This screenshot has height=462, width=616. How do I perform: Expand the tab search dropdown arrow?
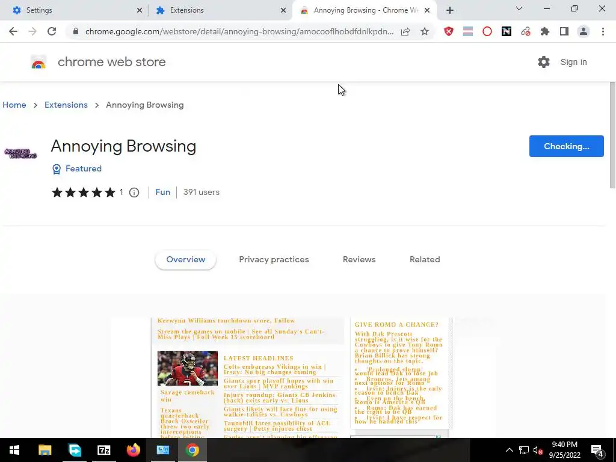519,8
